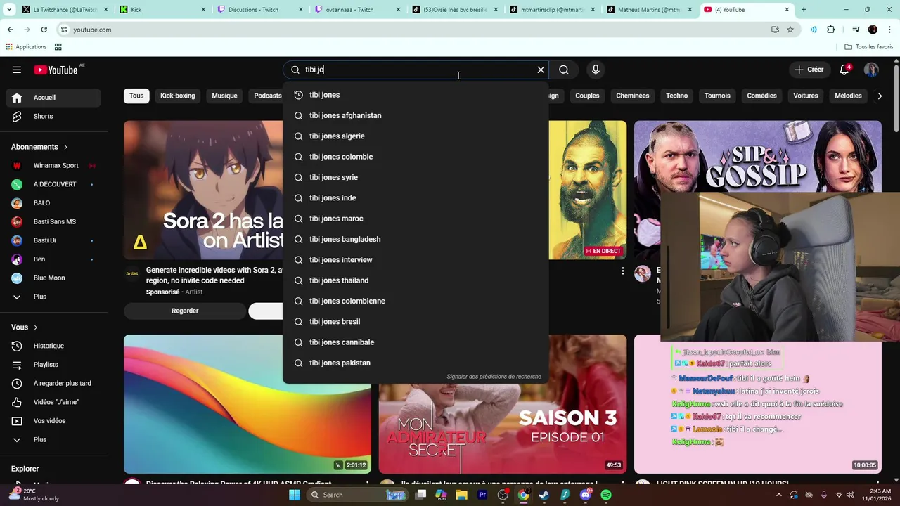Clear the search box with the X
Image resolution: width=900 pixels, height=506 pixels.
point(541,70)
